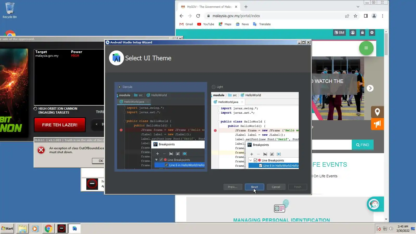Share this page icon in address bar
Image resolution: width=416 pixels, height=234 pixels.
point(347,16)
